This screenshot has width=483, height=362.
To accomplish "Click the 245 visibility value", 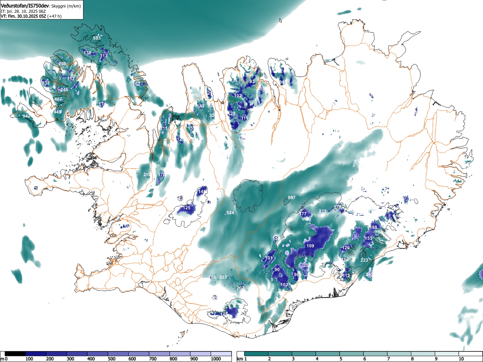I will 64,90.
